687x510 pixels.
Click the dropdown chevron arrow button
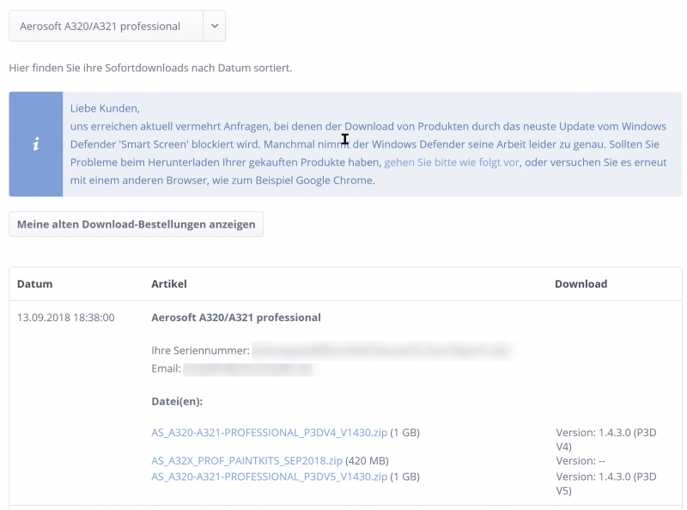pyautogui.click(x=215, y=27)
